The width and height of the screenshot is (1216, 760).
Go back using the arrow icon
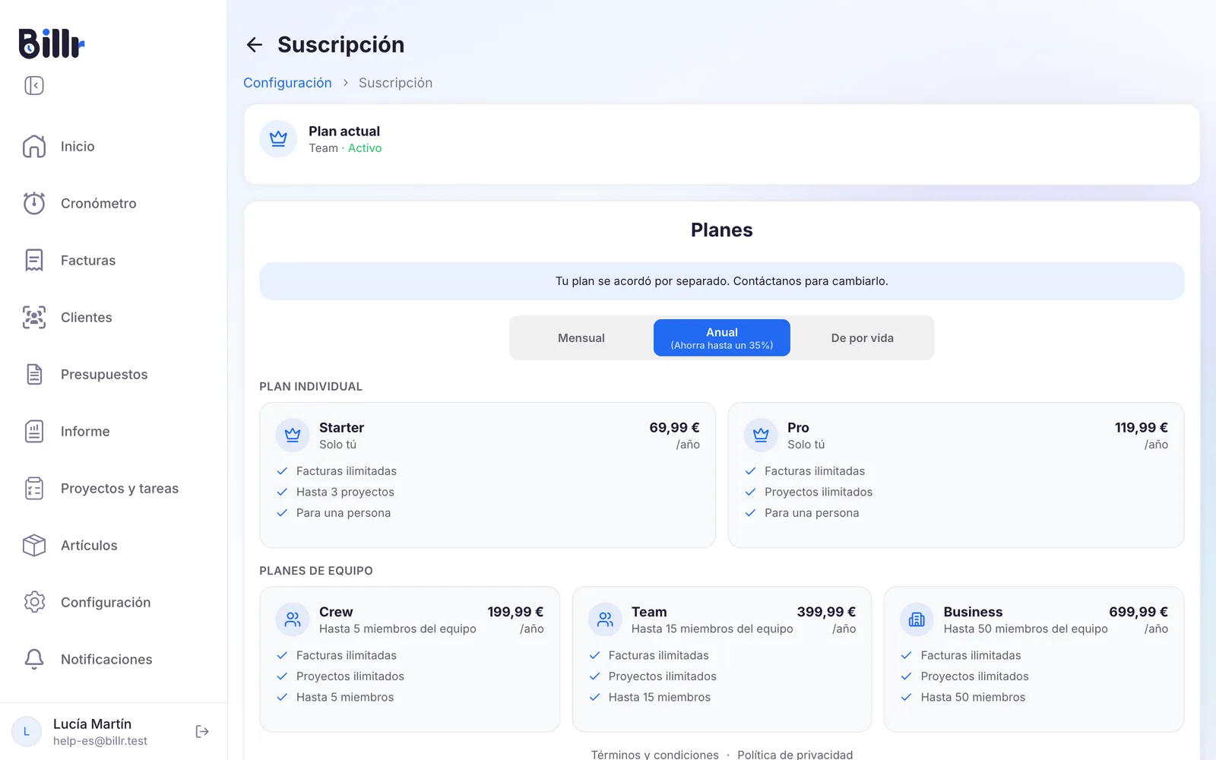[x=255, y=45]
